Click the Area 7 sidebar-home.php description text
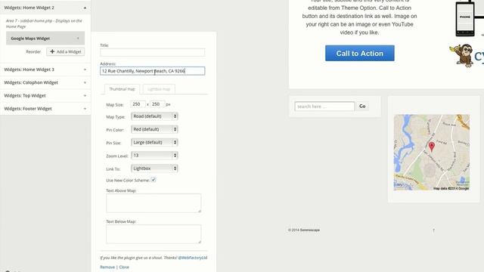The height and width of the screenshot is (272, 484). (44, 23)
